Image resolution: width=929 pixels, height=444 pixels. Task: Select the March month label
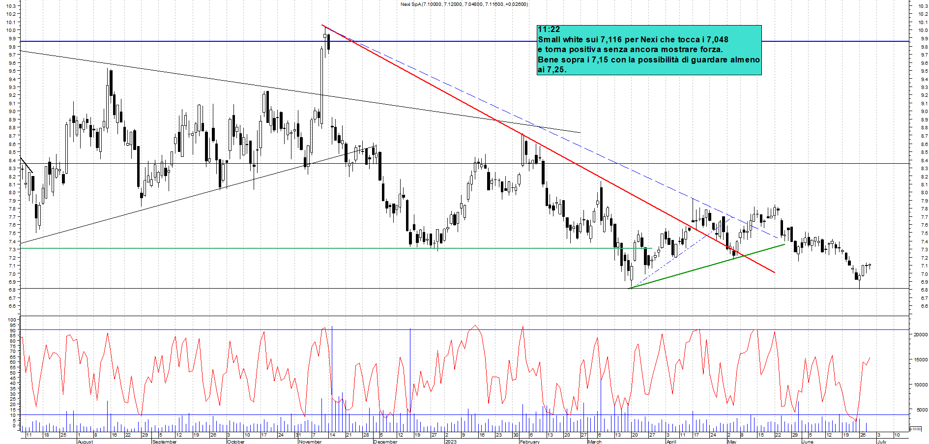[x=595, y=442]
